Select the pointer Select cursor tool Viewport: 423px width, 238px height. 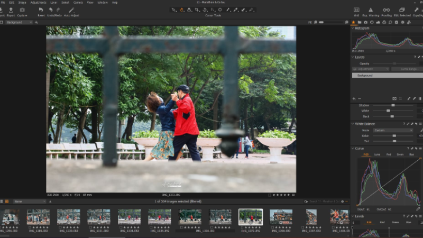(x=174, y=10)
